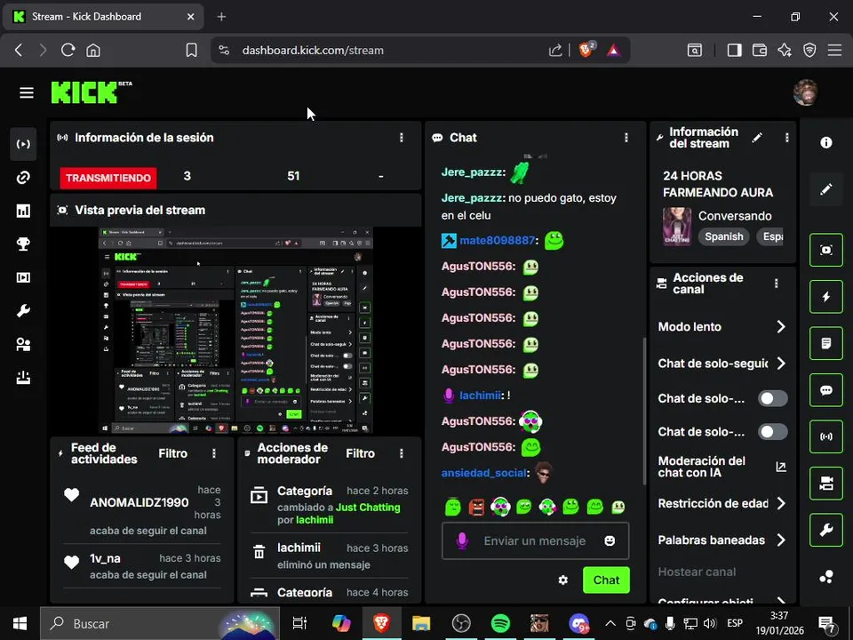The width and height of the screenshot is (853, 640).
Task: Click the Brave Shields lion icon
Action: (586, 50)
